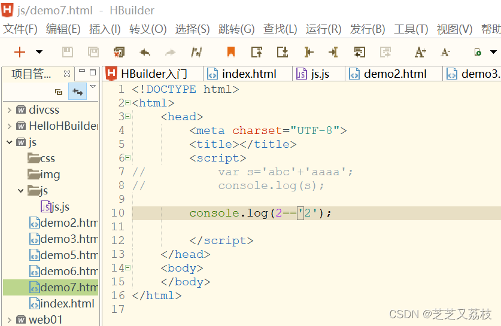
Task: Select demo5.html in project tree
Action: pyautogui.click(x=63, y=255)
